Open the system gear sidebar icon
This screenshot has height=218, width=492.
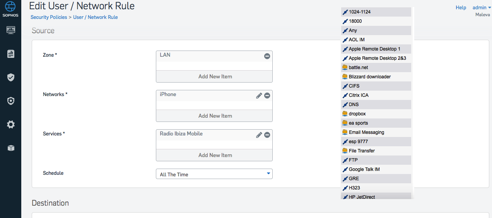coord(11,125)
